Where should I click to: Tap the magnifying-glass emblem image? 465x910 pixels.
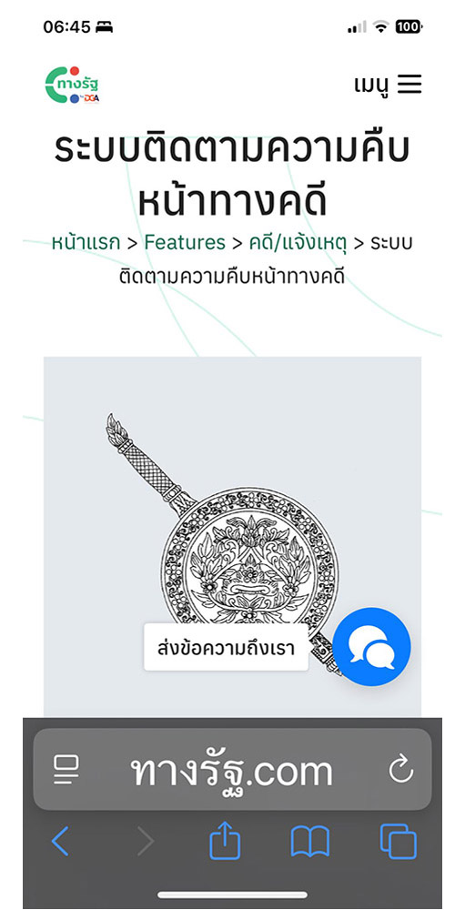coord(232,537)
